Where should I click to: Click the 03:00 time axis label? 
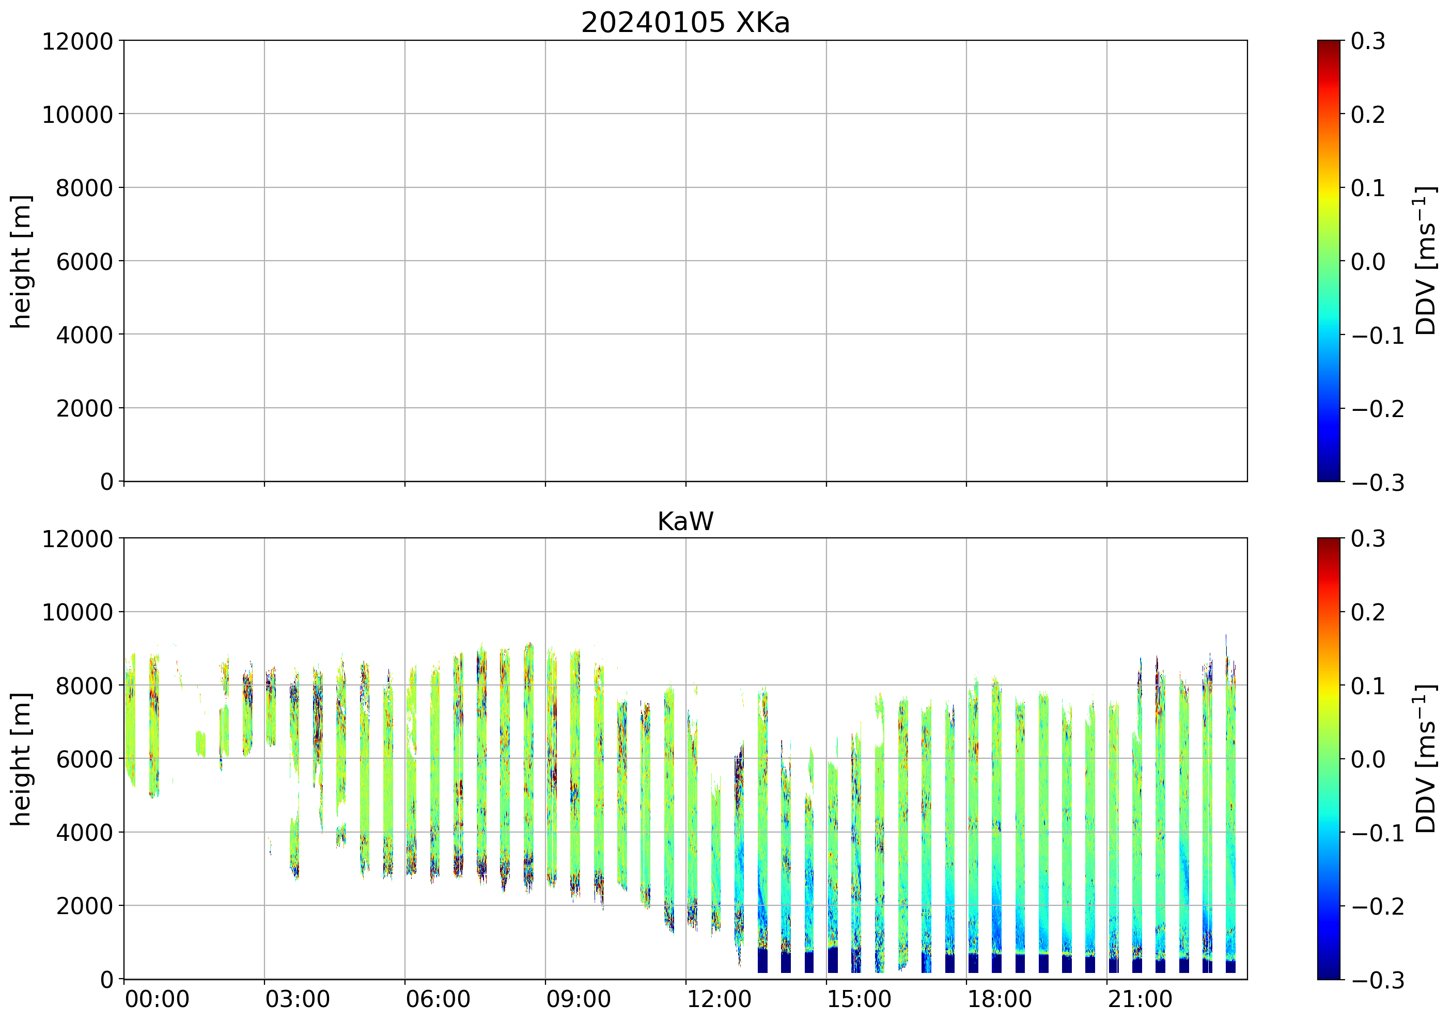point(297,1000)
